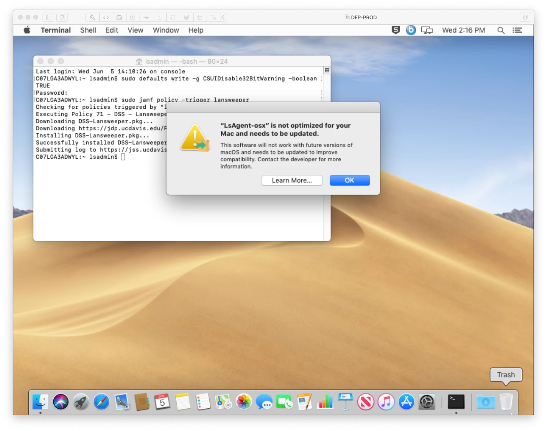The width and height of the screenshot is (547, 431).
Task: Open Pages icon in Dock
Action: tap(305, 402)
